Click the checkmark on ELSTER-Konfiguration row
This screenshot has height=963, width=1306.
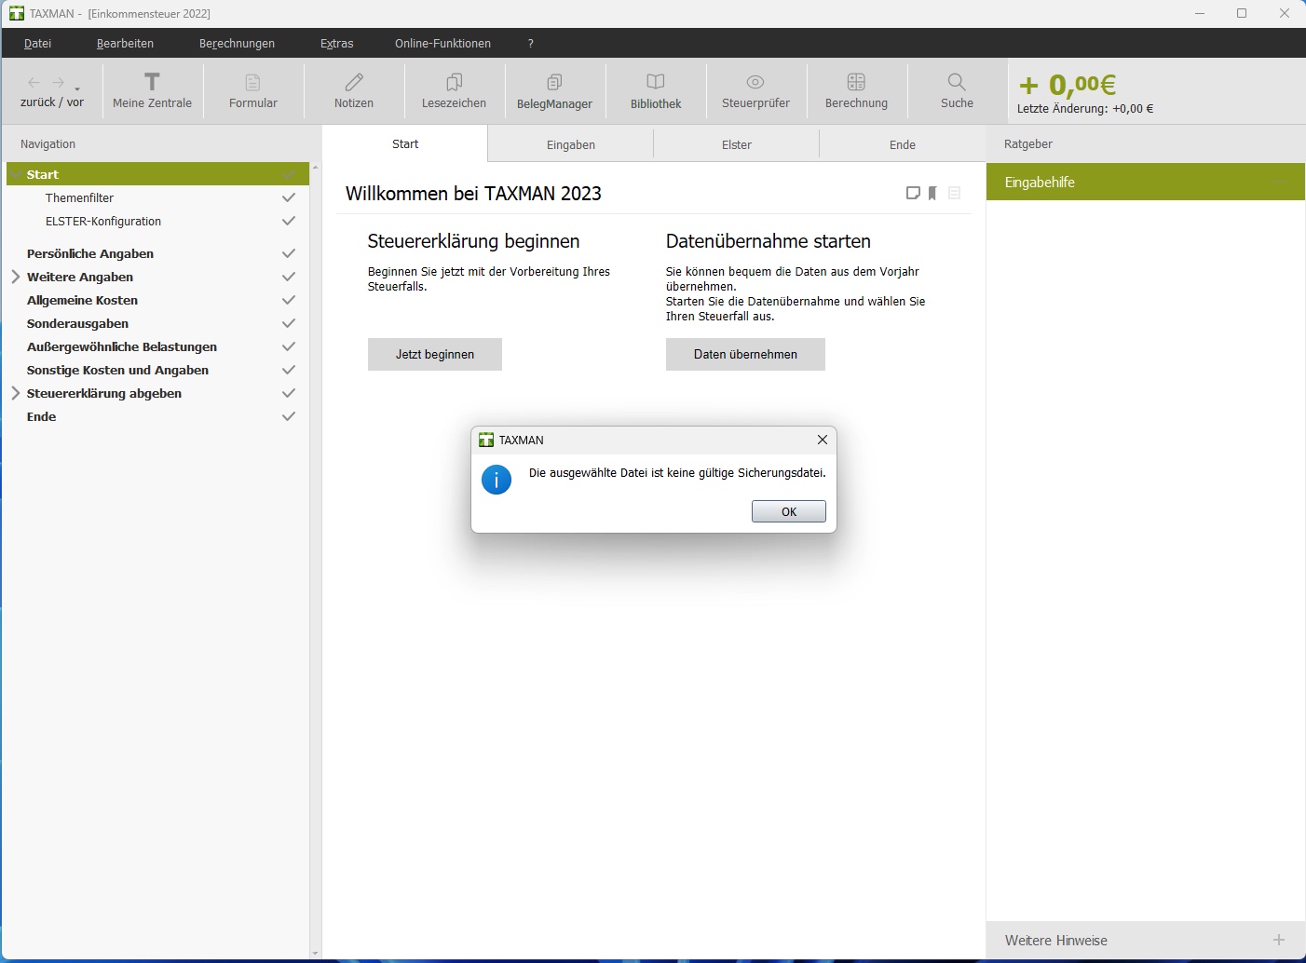tap(289, 221)
